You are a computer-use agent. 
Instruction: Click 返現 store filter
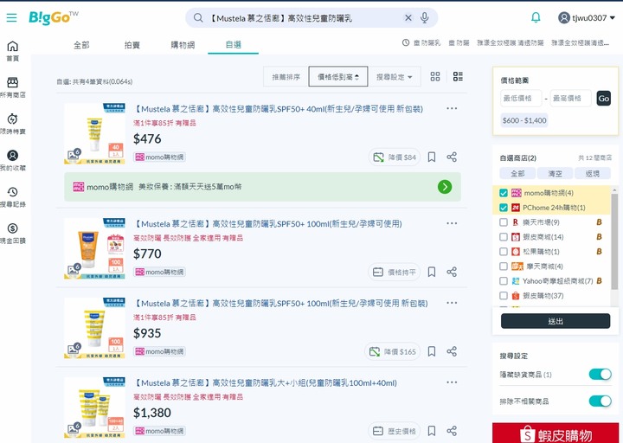[x=593, y=174]
